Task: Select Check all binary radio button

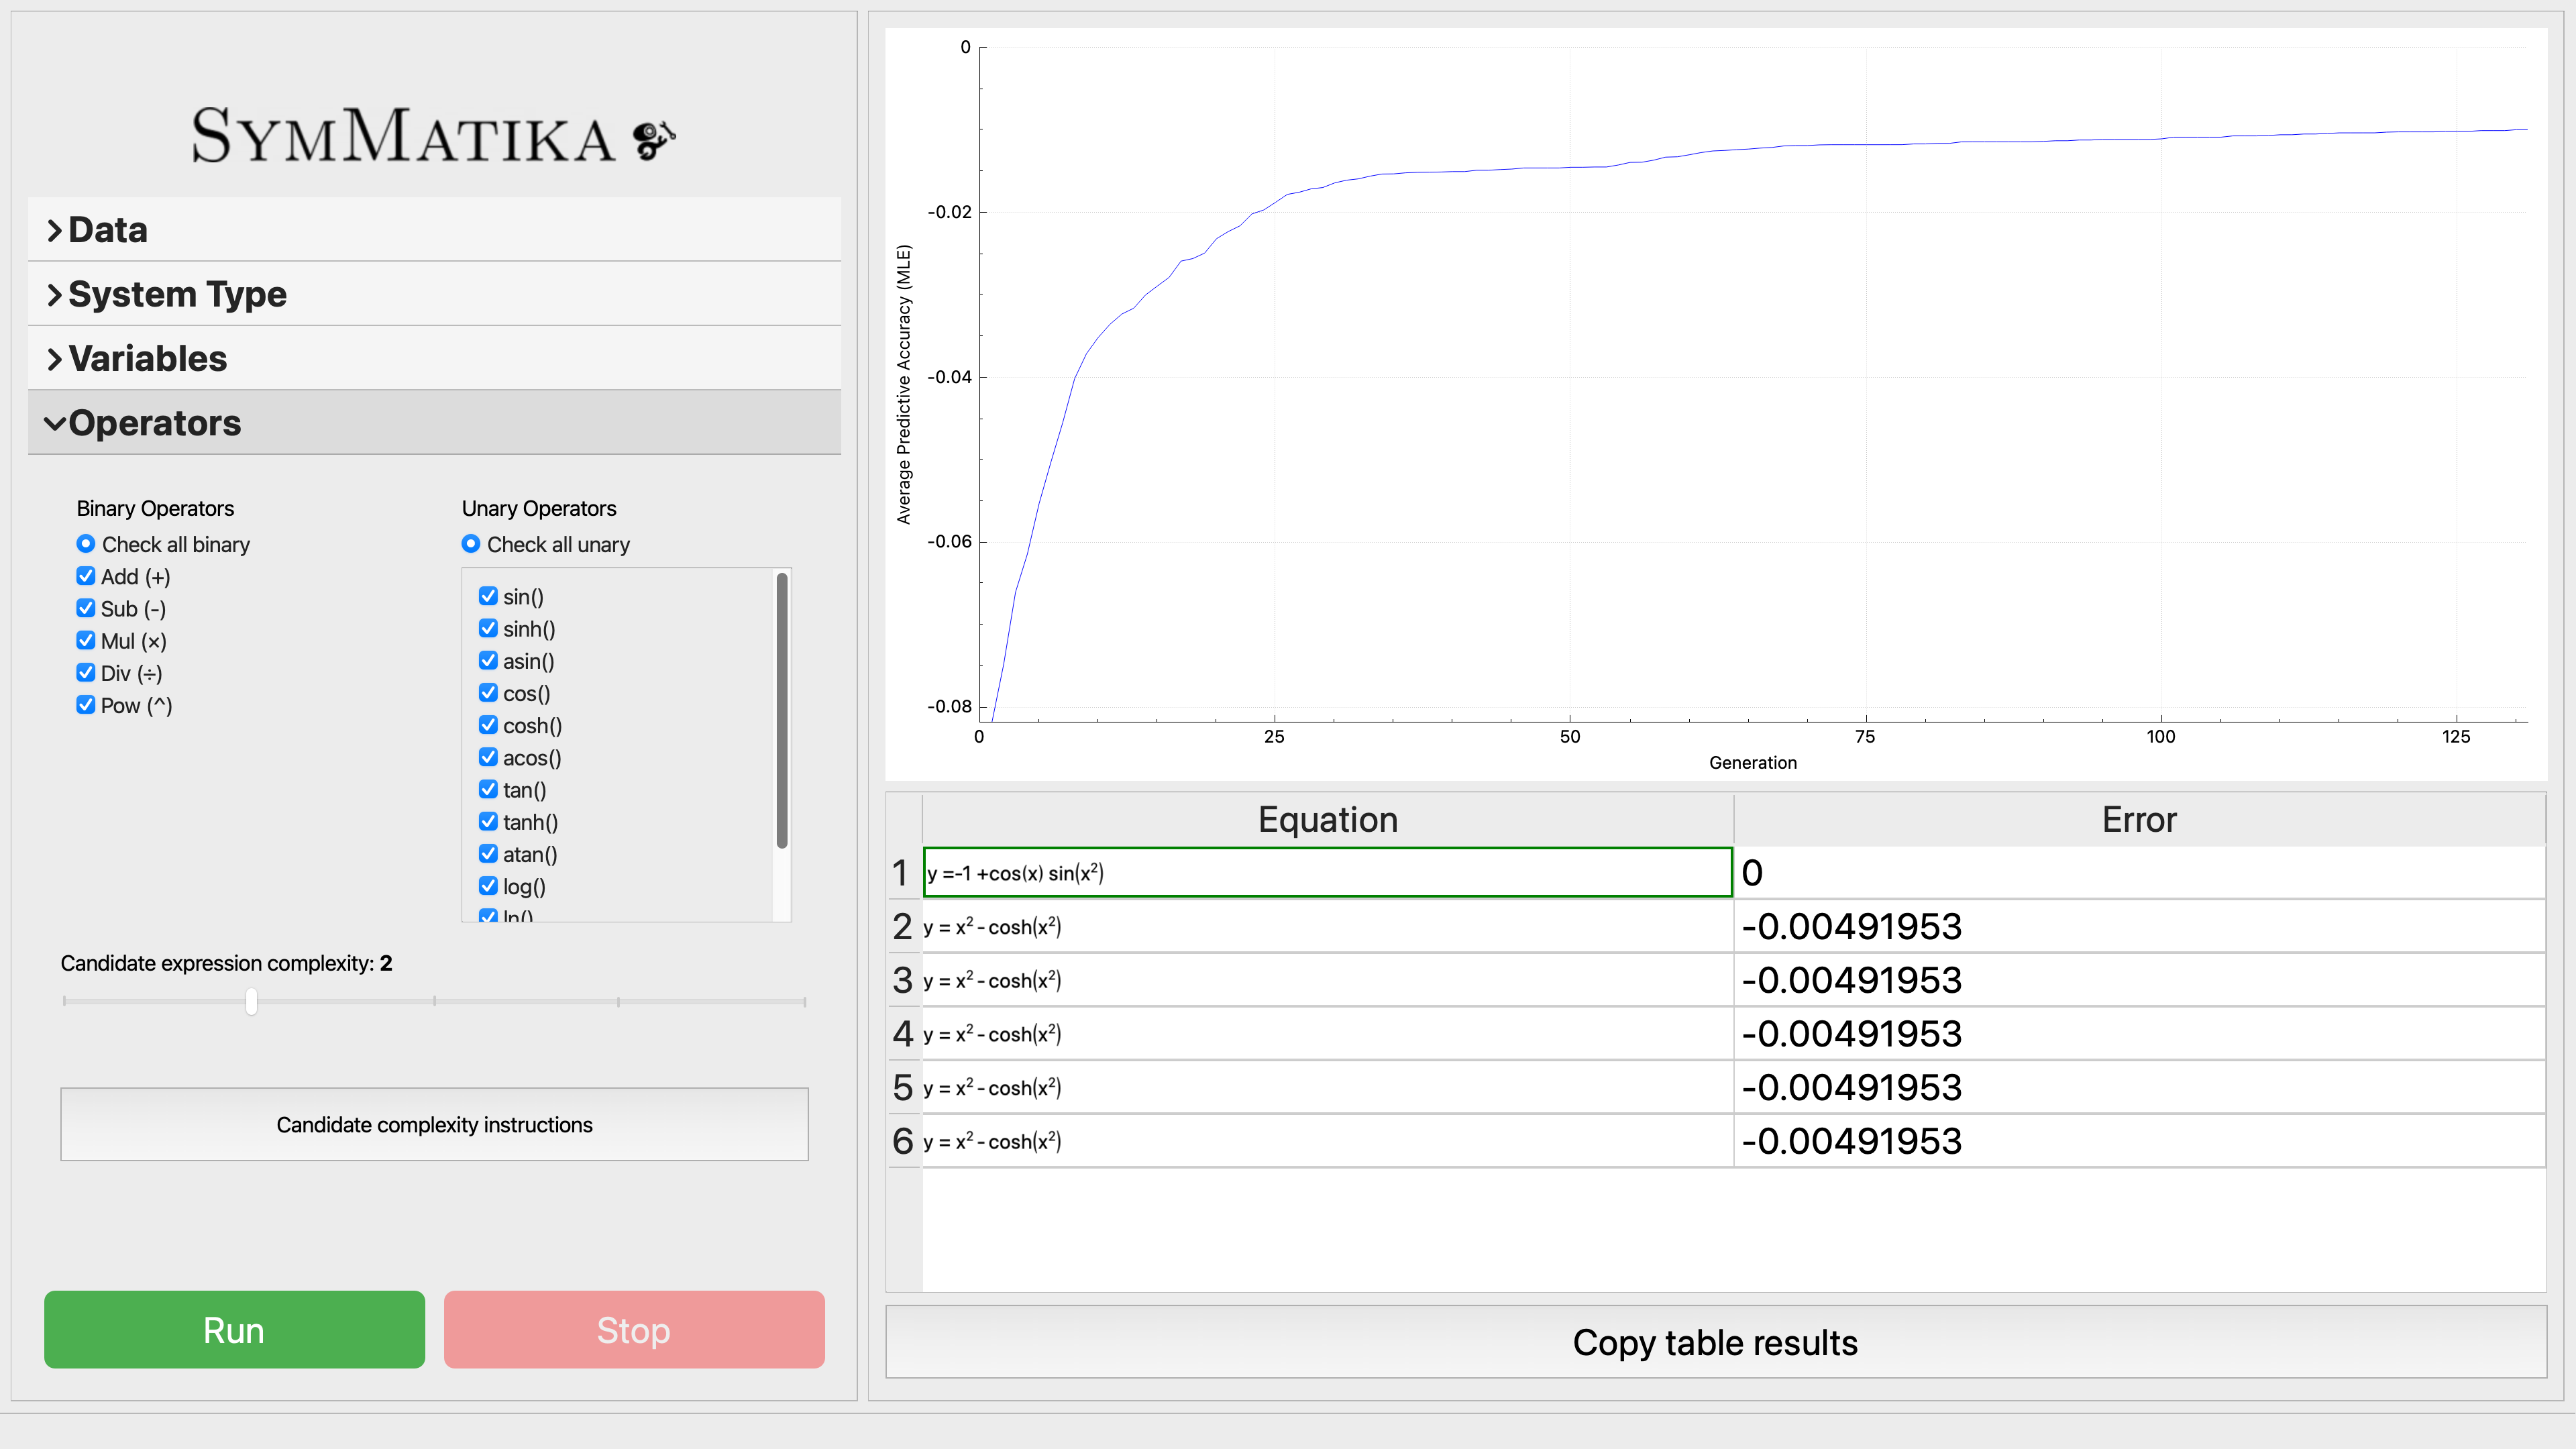Action: (86, 544)
